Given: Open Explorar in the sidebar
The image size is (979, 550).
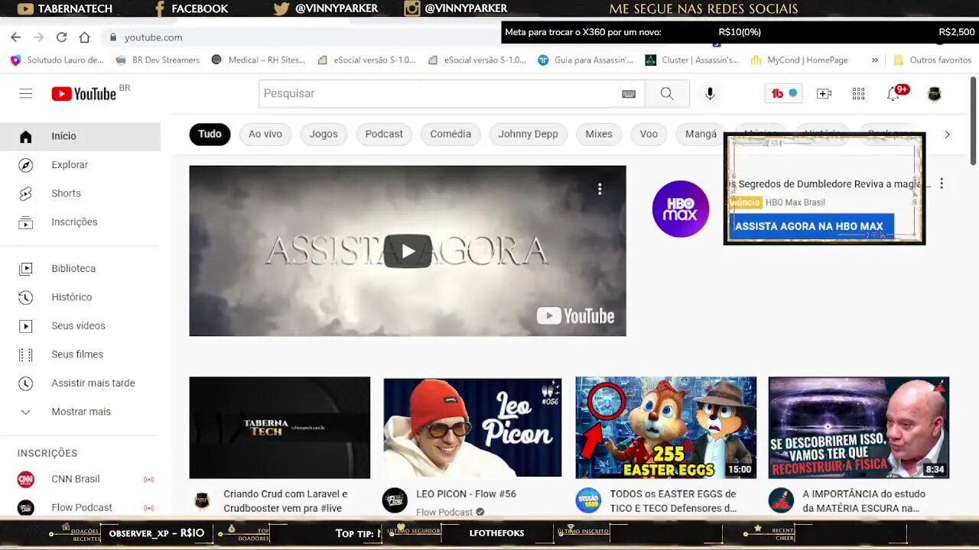Looking at the screenshot, I should pyautogui.click(x=80, y=165).
